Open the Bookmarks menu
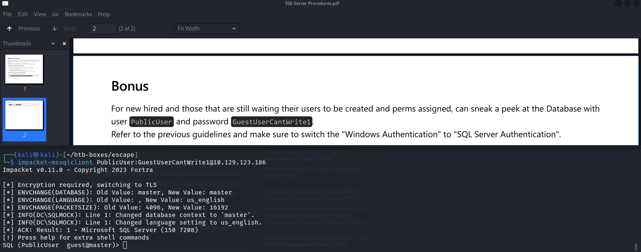This screenshot has height=252, width=641. point(78,14)
